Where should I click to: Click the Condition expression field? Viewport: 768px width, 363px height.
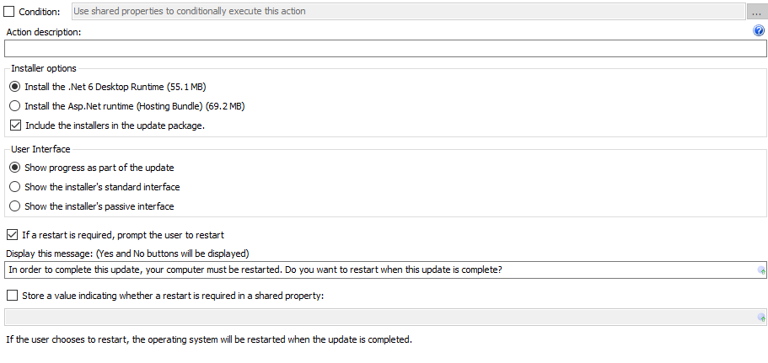(x=409, y=11)
